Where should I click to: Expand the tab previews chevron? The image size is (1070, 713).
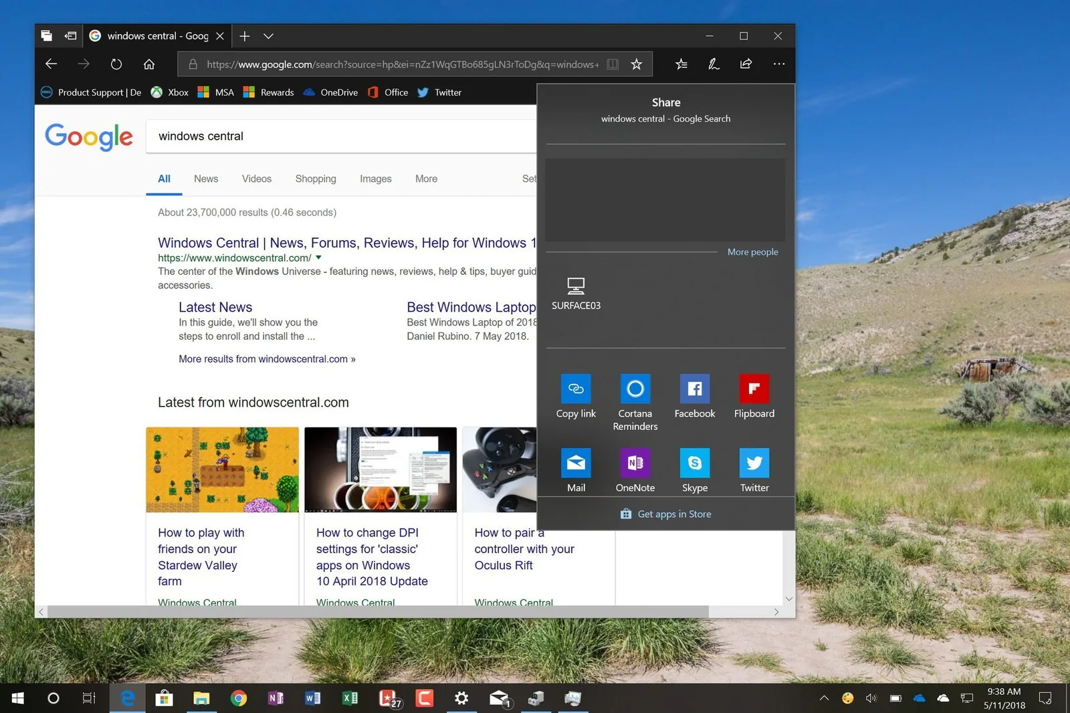(268, 36)
